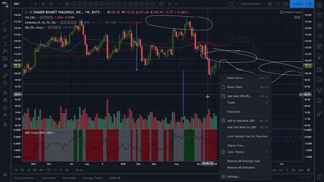Image resolution: width=324 pixels, height=182 pixels.
Task: Open chart properties gear in top toolbar
Action: coord(270,4)
